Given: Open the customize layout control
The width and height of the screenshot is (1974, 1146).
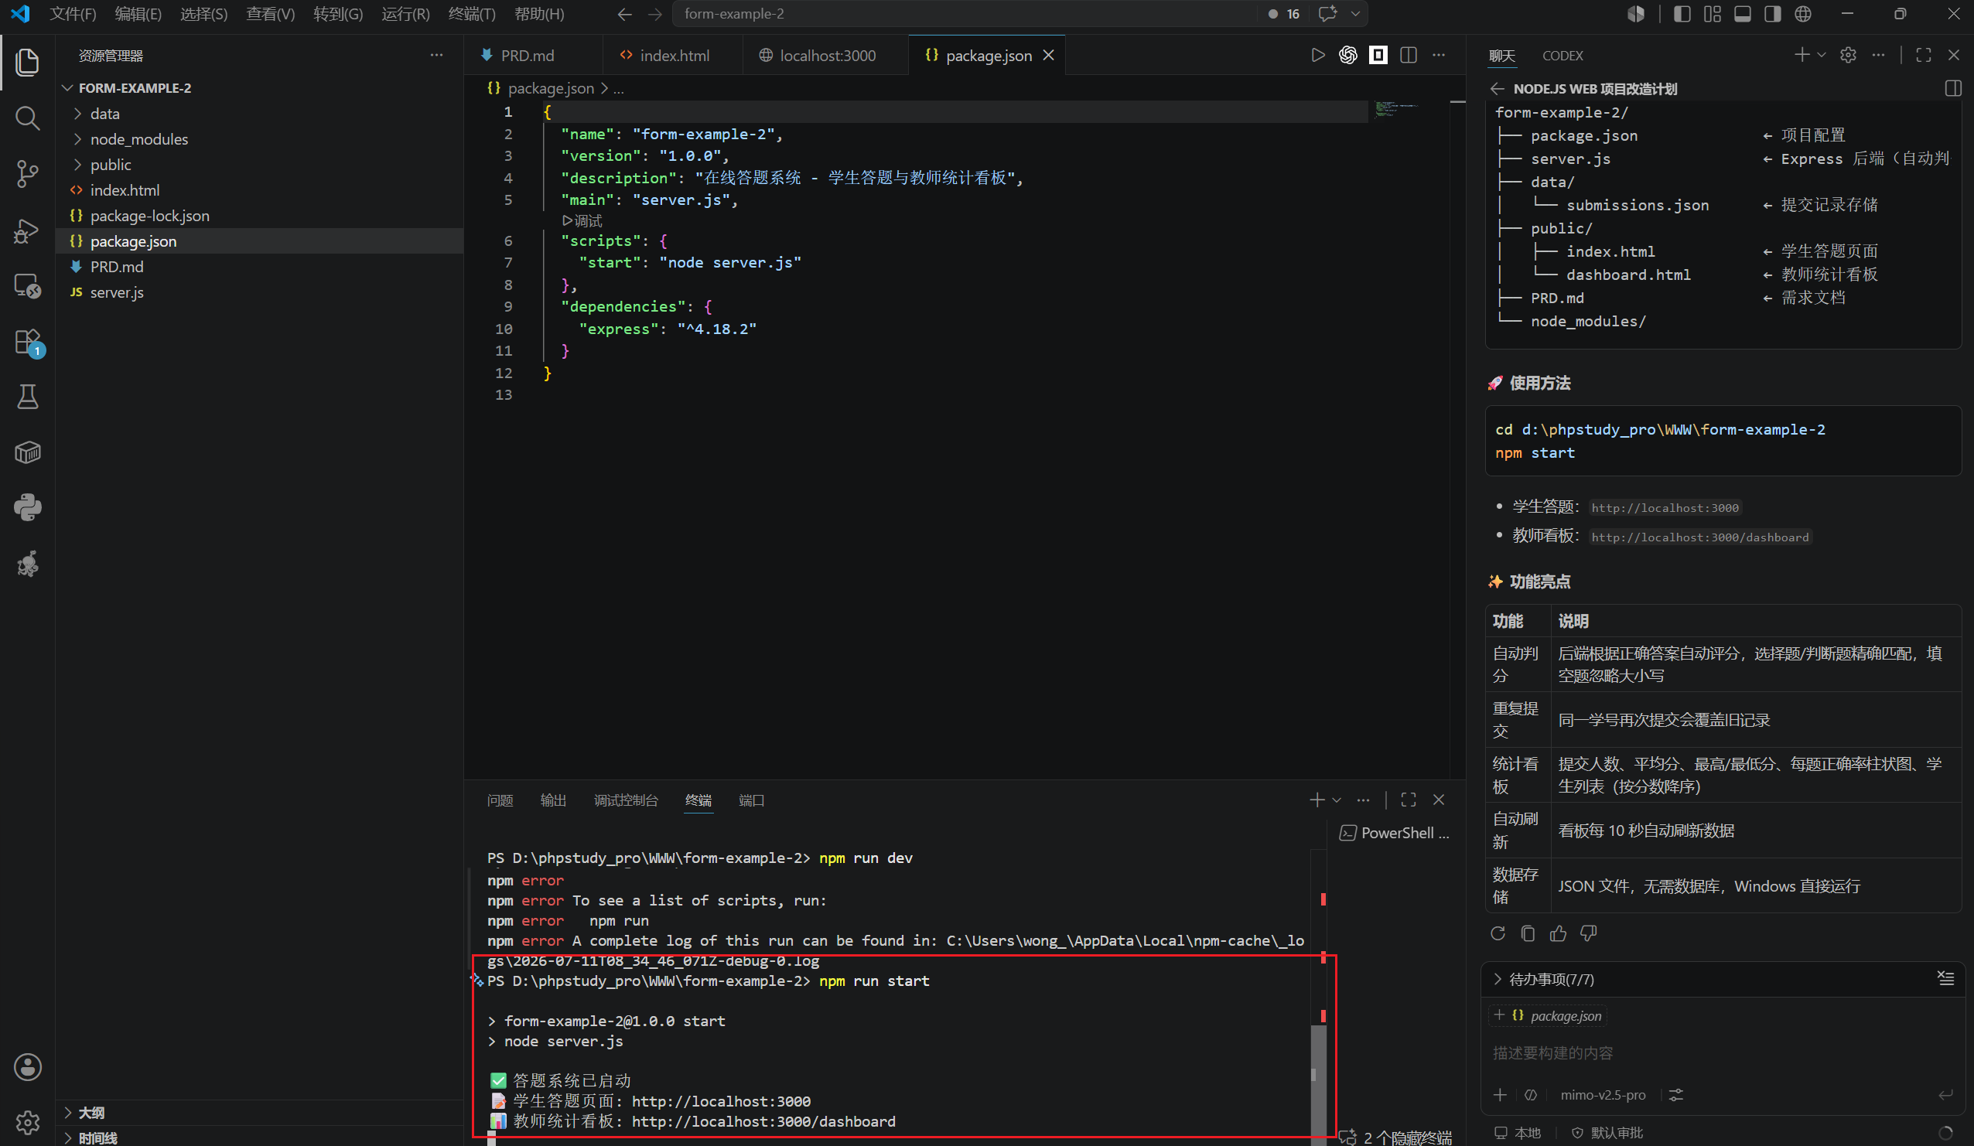Looking at the screenshot, I should pyautogui.click(x=1713, y=14).
